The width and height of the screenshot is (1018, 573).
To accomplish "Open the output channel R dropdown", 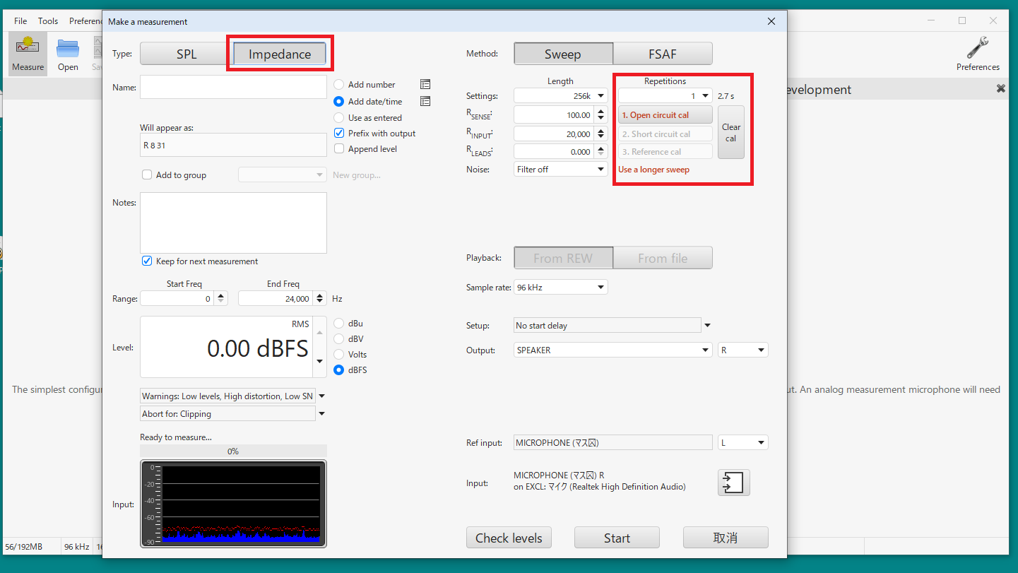I will click(742, 350).
